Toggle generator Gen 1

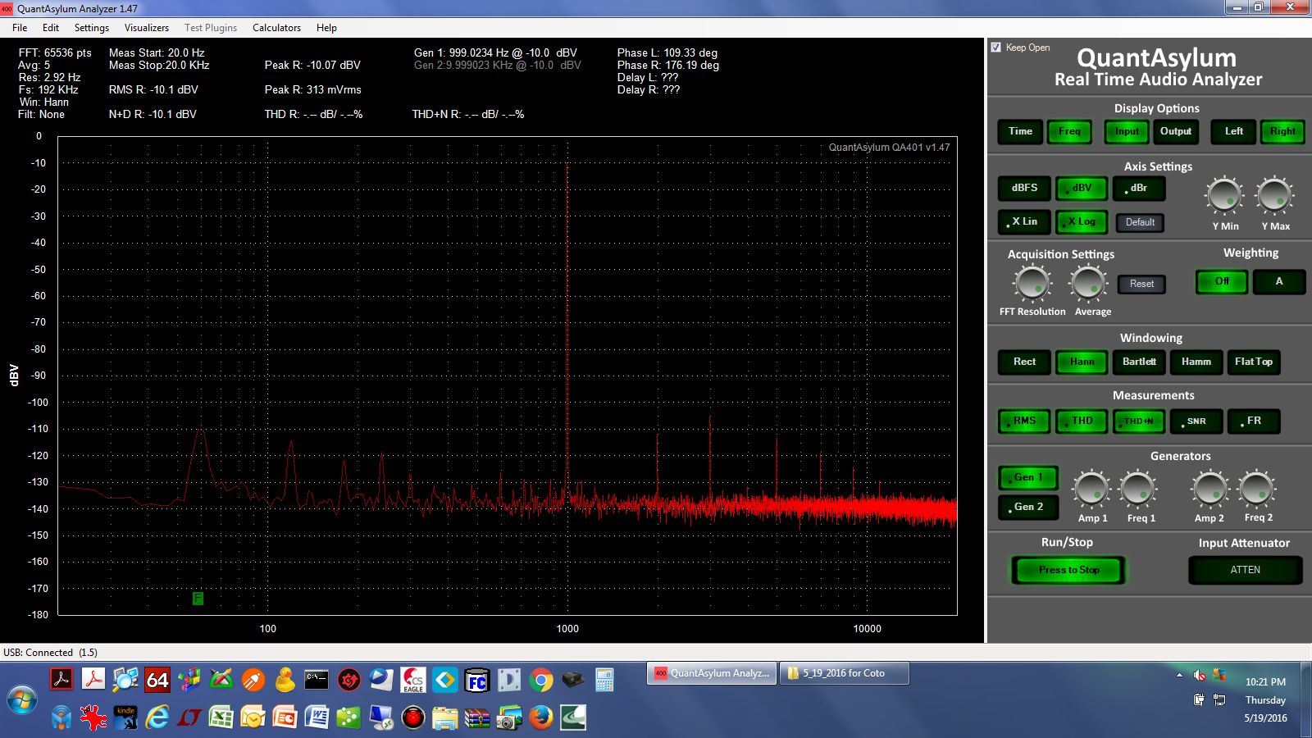[x=1028, y=477]
